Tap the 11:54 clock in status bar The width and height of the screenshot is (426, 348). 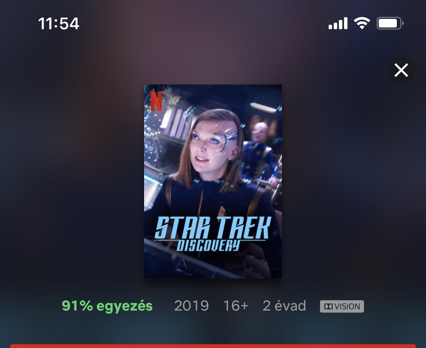59,24
